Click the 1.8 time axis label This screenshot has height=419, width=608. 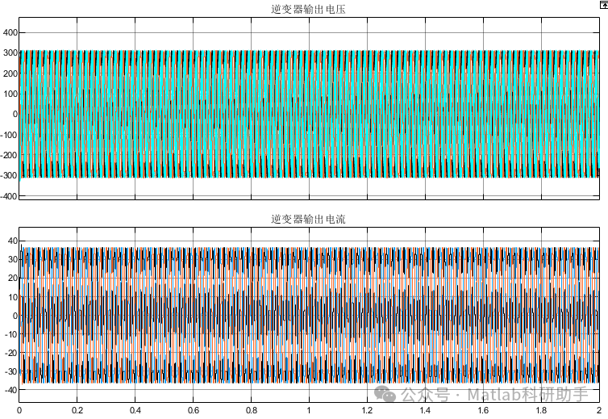[541, 410]
